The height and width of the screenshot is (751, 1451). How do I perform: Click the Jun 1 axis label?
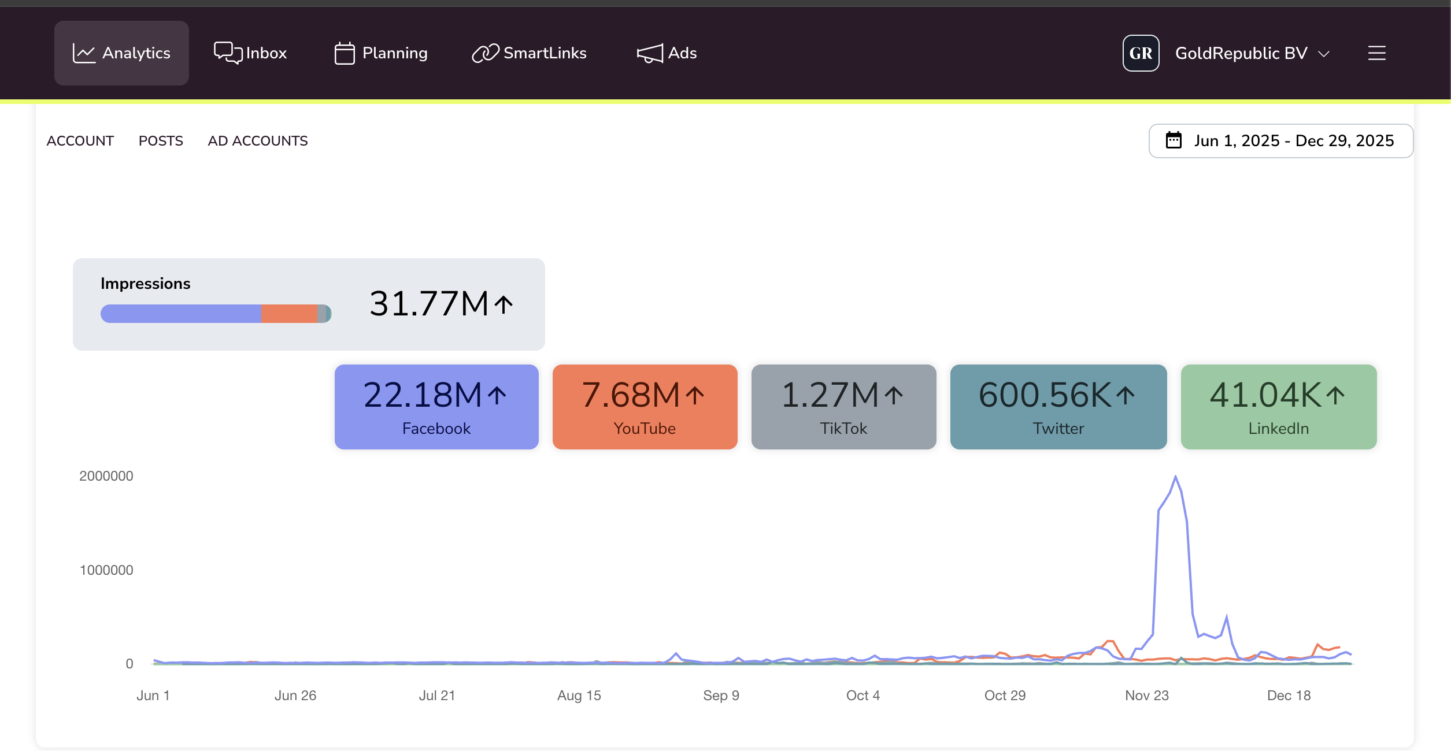(153, 696)
